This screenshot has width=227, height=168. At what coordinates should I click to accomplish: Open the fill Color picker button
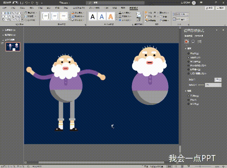point(218,79)
